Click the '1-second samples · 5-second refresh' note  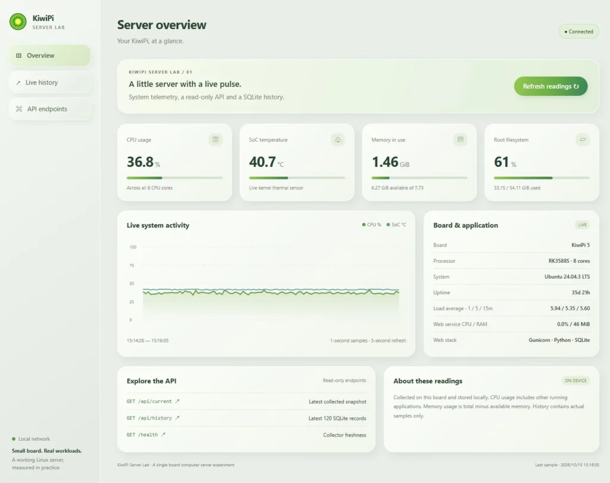[368, 341]
